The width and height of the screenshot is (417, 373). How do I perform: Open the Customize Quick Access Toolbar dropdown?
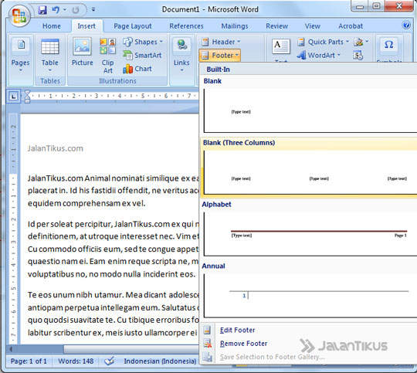tap(93, 9)
